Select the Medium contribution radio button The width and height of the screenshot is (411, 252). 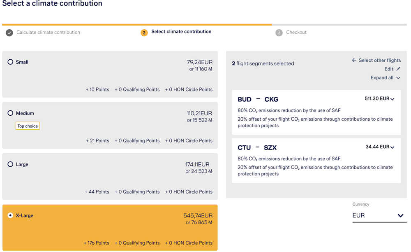10,113
